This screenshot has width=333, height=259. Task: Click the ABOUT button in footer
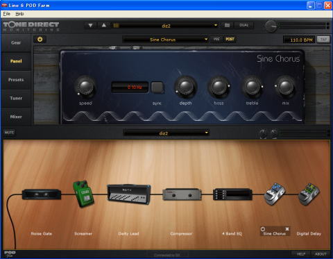(321, 254)
